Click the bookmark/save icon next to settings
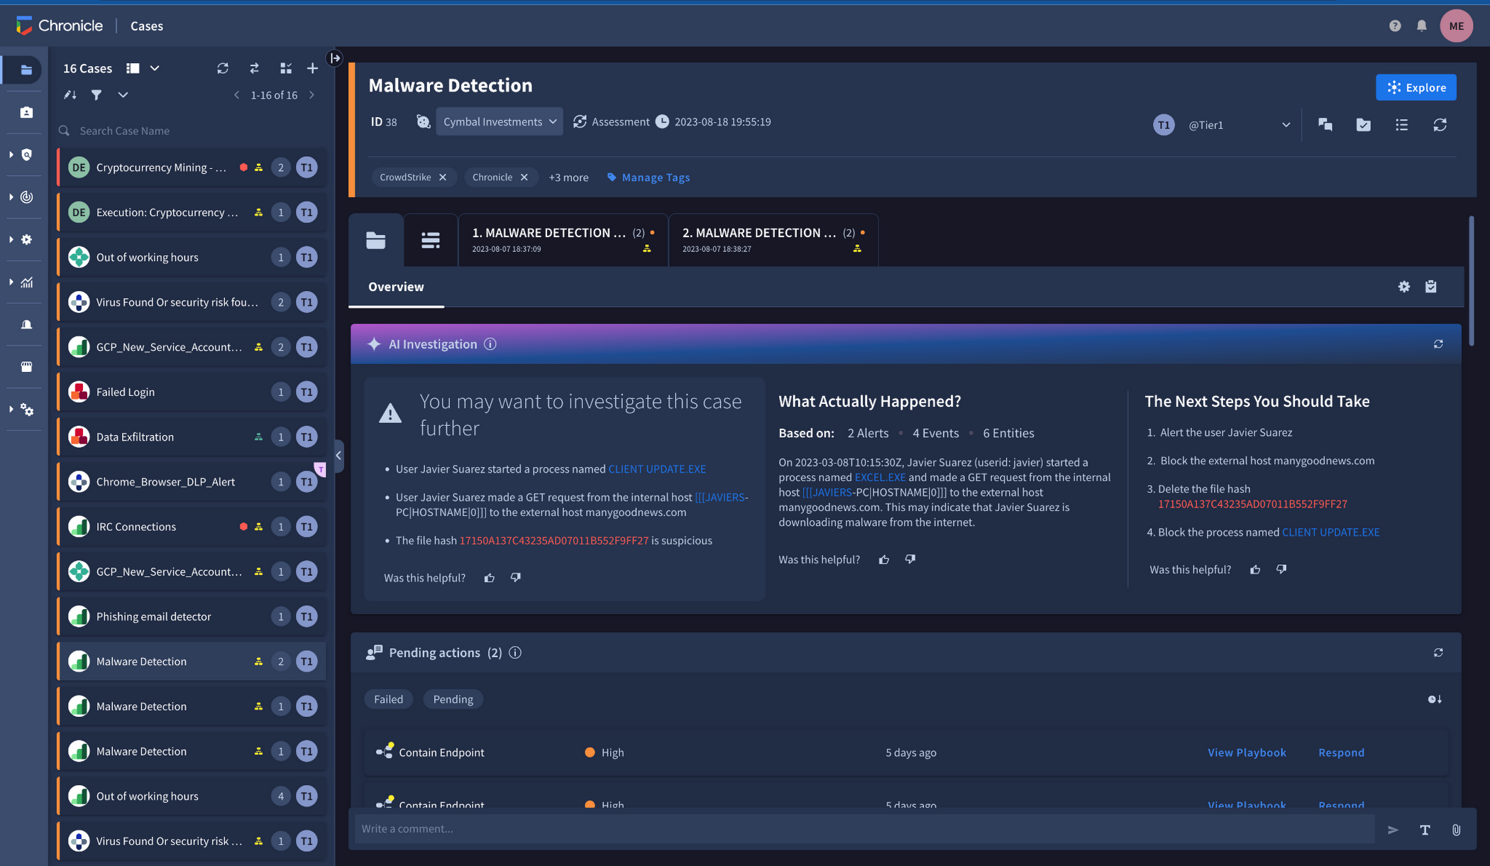 (1433, 285)
